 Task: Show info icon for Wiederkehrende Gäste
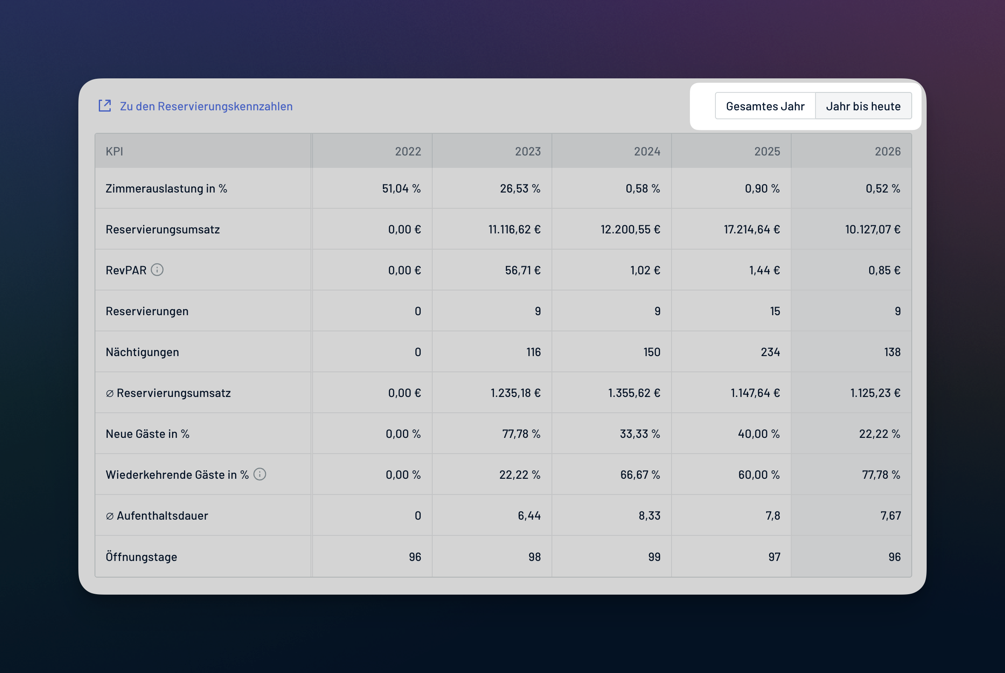(x=260, y=474)
